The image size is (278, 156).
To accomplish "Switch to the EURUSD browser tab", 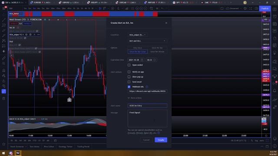I will click(42, 3).
